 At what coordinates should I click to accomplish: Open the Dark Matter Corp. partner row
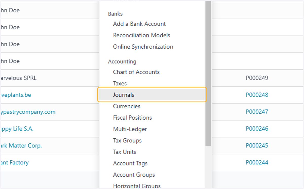[21, 146]
